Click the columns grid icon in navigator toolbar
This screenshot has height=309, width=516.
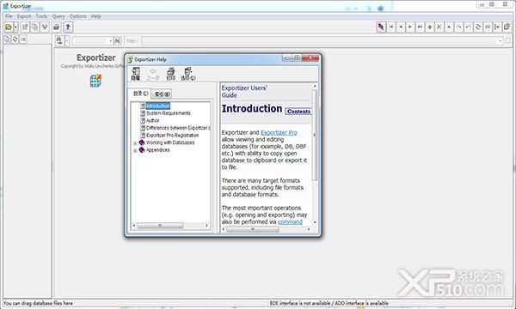488,27
